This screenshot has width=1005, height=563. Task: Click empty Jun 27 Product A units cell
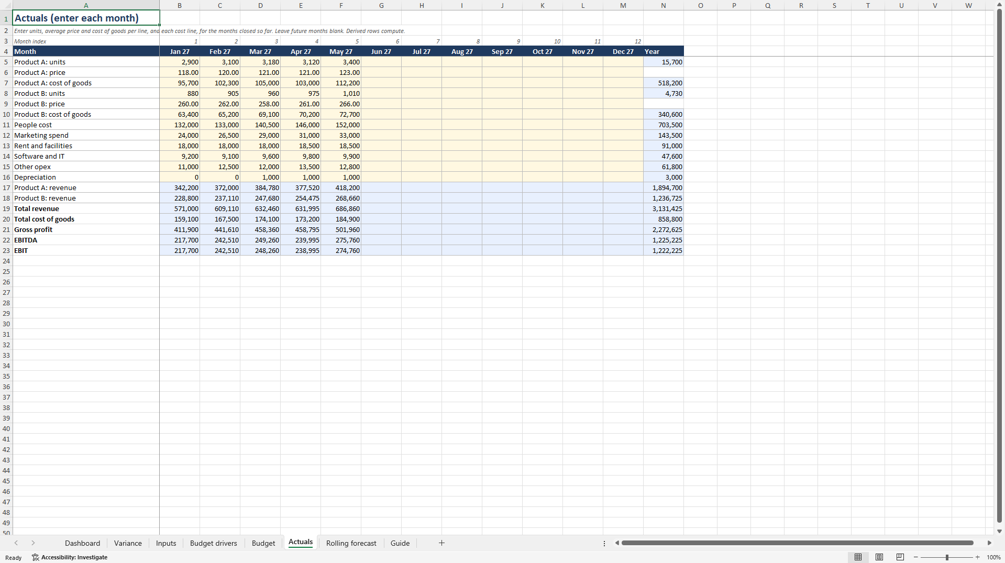pos(381,62)
